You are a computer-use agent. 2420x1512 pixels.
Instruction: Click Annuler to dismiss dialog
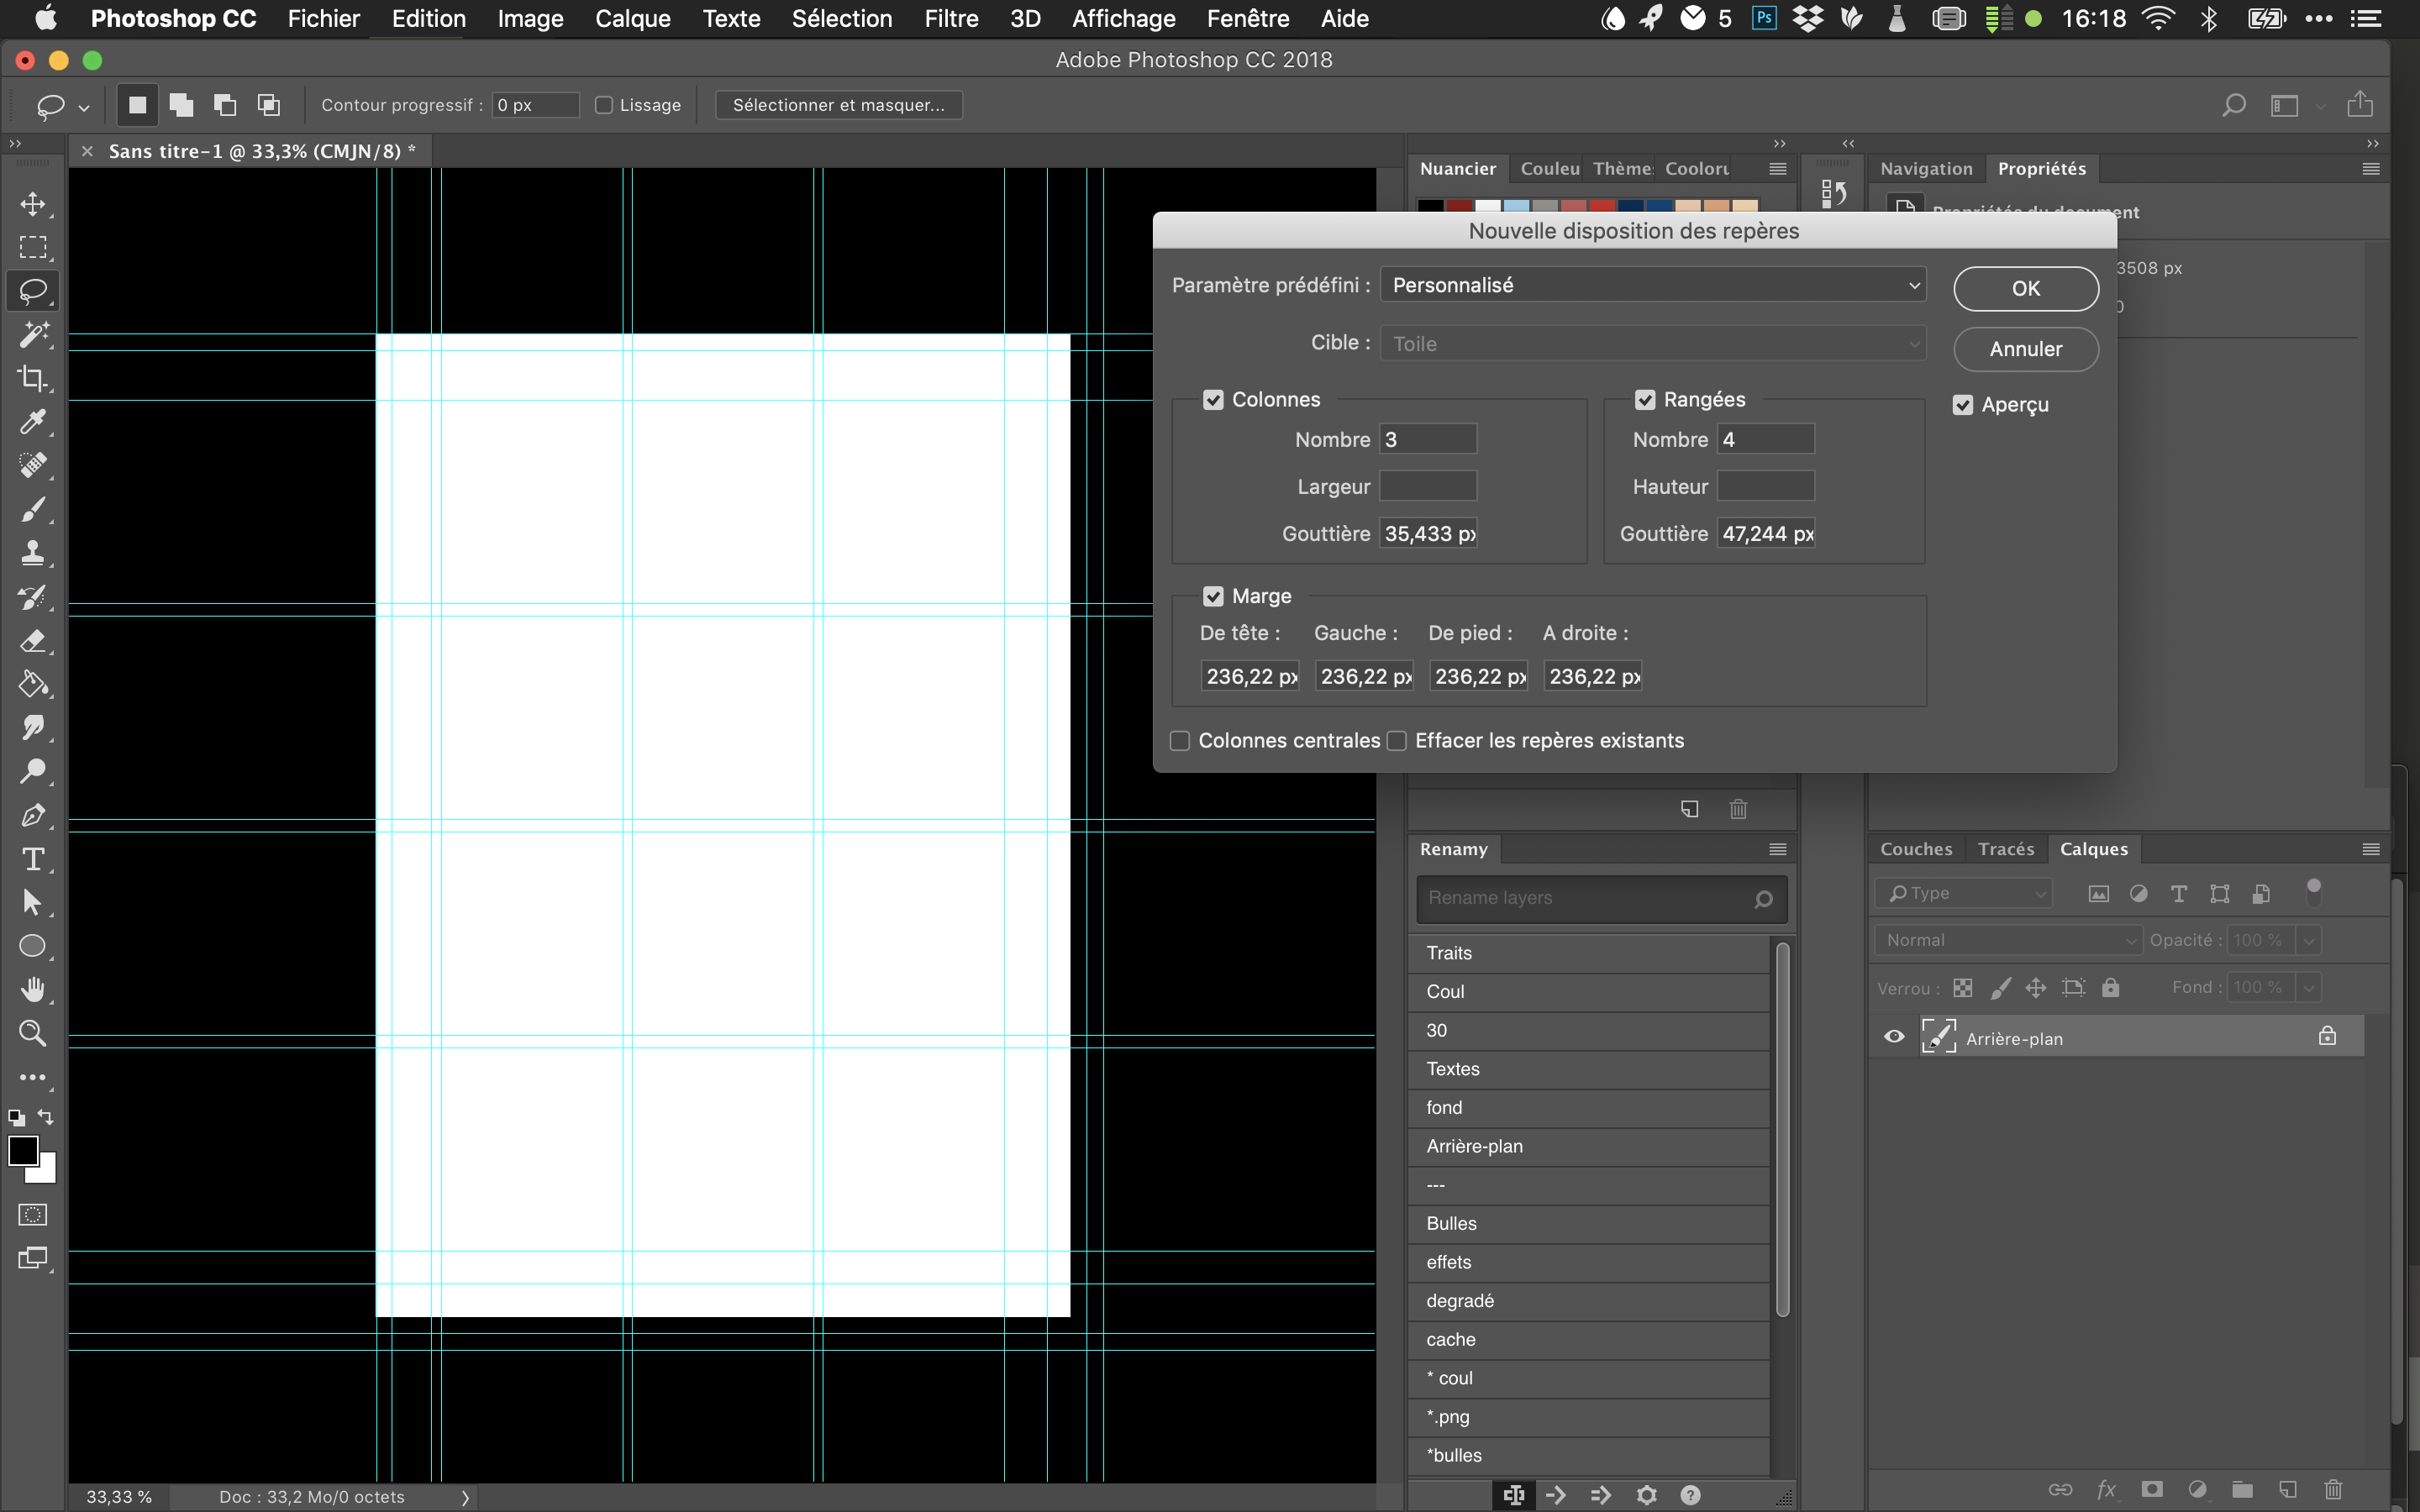click(x=2024, y=347)
